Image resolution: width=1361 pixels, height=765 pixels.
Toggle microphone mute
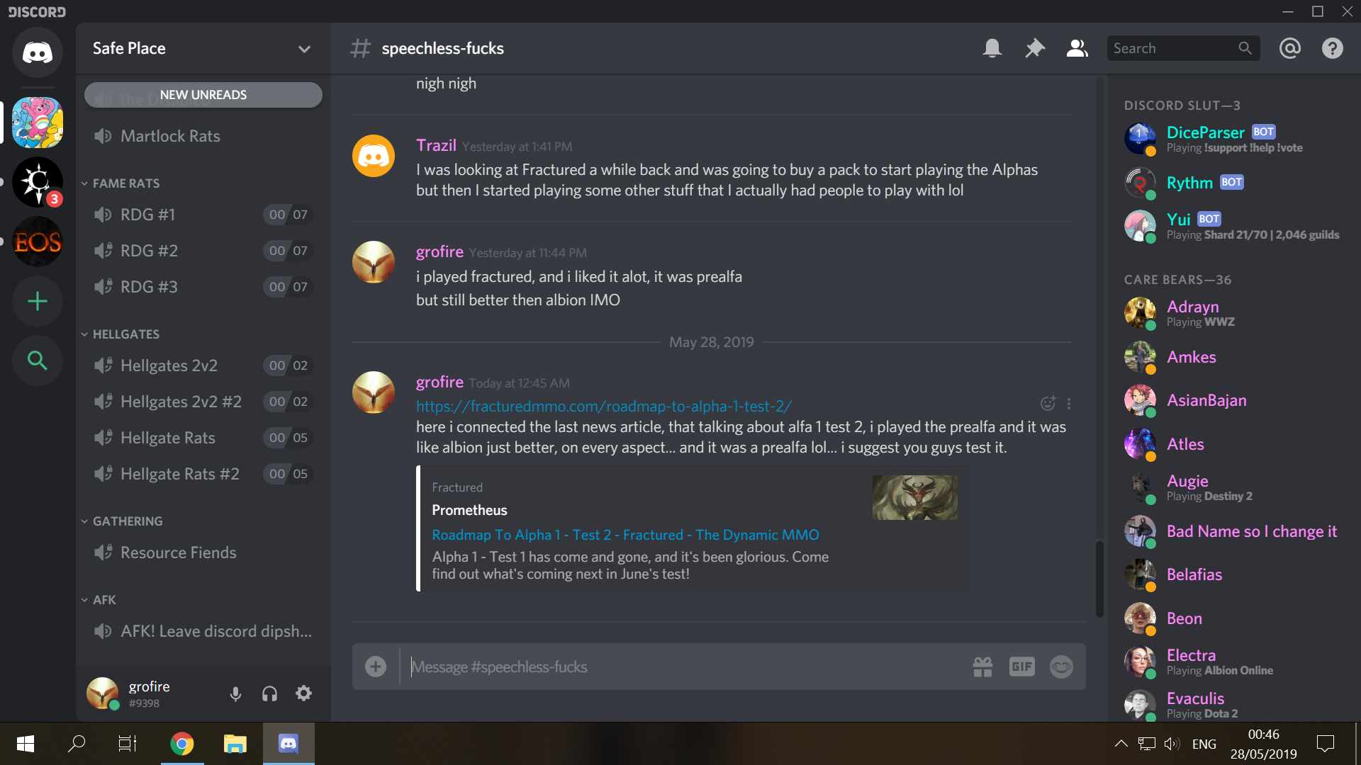235,693
